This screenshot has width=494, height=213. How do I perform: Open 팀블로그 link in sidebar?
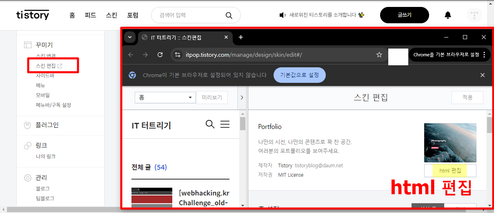tap(45, 198)
